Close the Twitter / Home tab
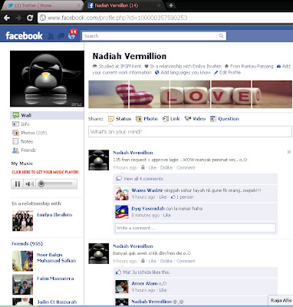The image size is (293, 307). pos(79,5)
